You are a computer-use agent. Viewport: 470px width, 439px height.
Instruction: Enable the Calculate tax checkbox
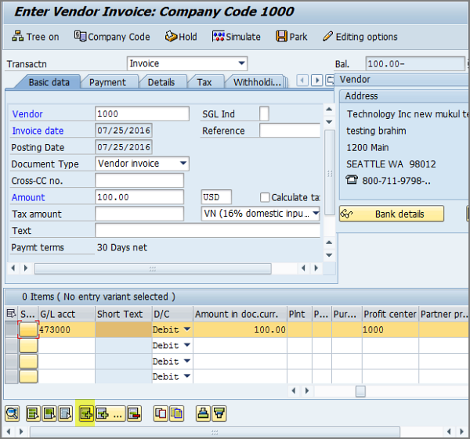click(x=265, y=197)
